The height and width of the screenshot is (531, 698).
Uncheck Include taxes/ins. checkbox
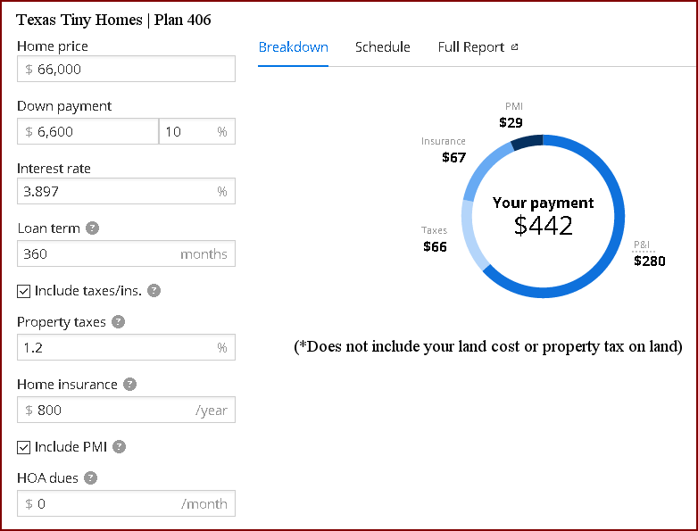(x=24, y=291)
